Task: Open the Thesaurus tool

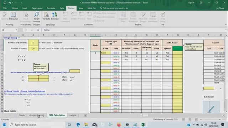Action: pyautogui.click(x=13, y=16)
